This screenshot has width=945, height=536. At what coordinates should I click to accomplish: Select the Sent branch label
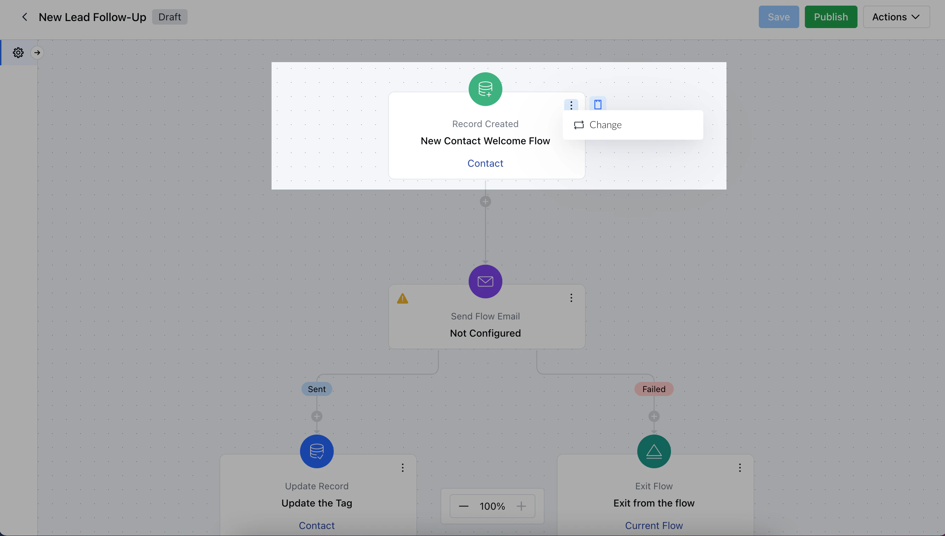[317, 389]
